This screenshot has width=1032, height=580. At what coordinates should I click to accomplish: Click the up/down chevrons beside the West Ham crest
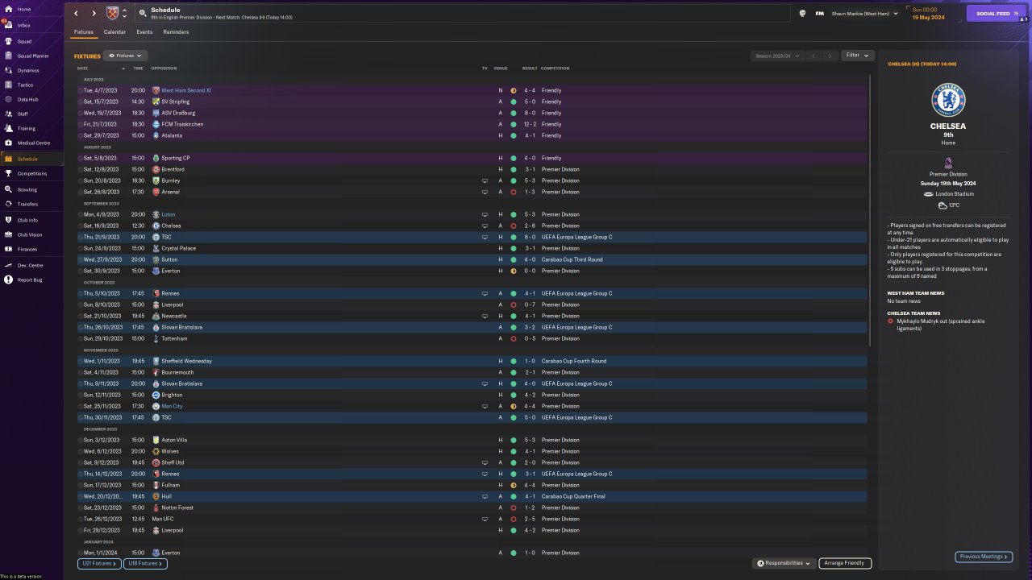tap(124, 14)
